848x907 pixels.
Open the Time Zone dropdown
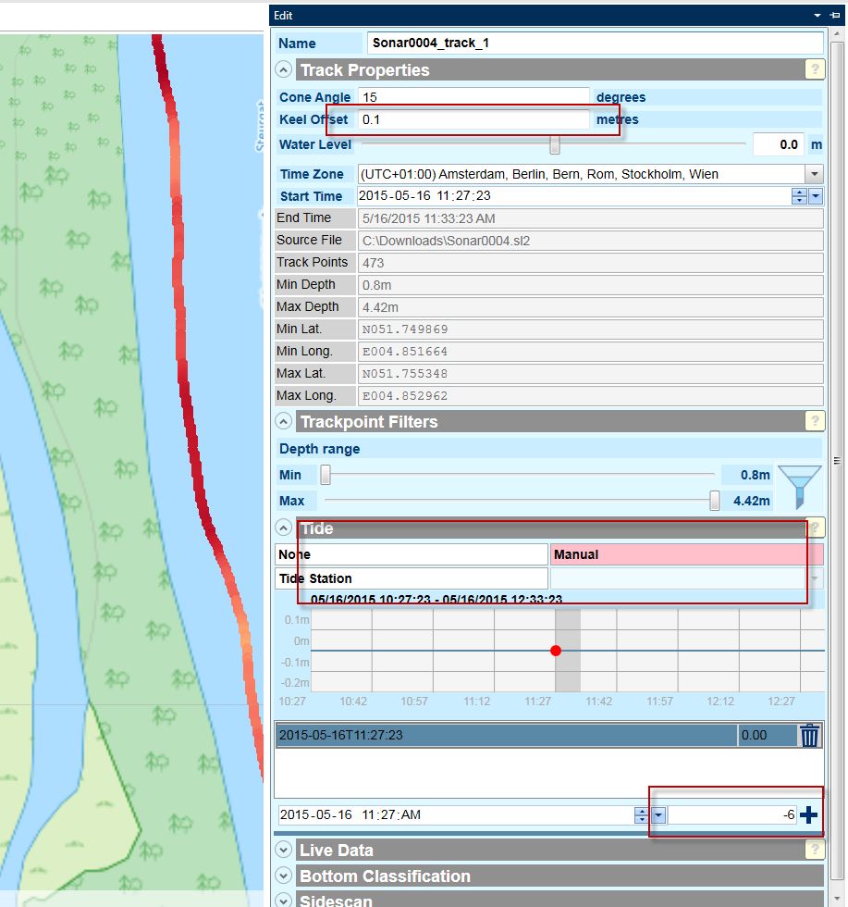pos(814,174)
